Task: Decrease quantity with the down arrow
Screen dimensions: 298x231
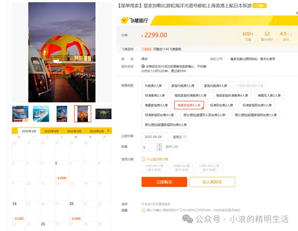Action: (x=160, y=149)
